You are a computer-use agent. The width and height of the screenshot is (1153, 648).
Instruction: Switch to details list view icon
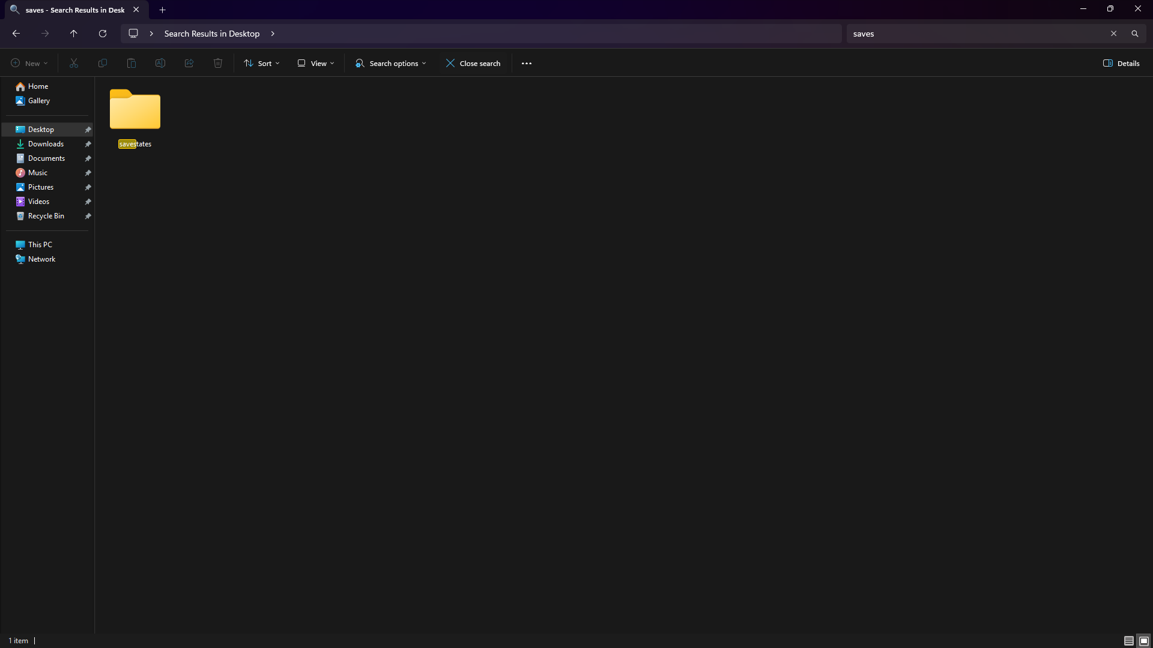[x=1128, y=641]
